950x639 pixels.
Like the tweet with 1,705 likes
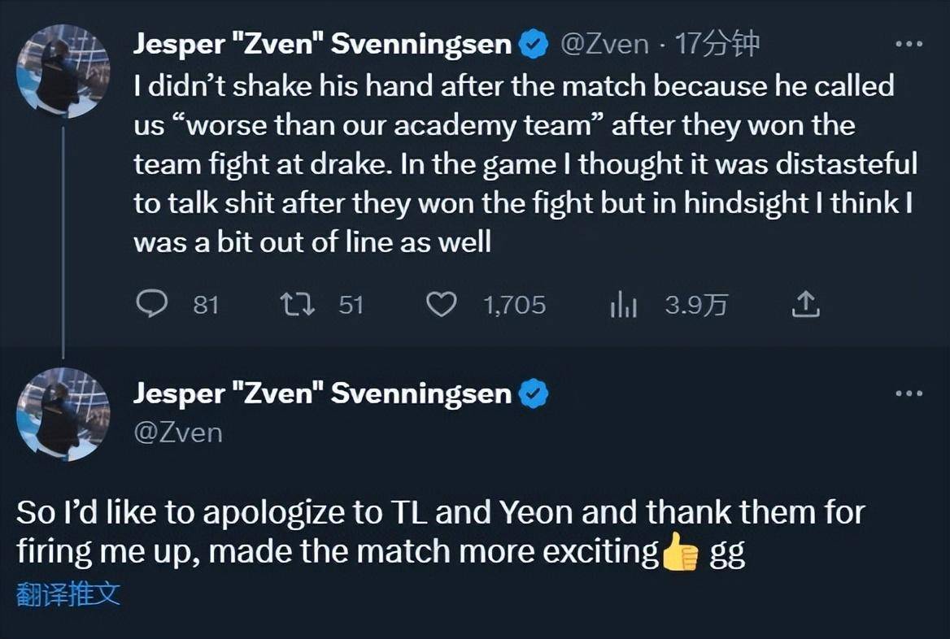(x=442, y=305)
